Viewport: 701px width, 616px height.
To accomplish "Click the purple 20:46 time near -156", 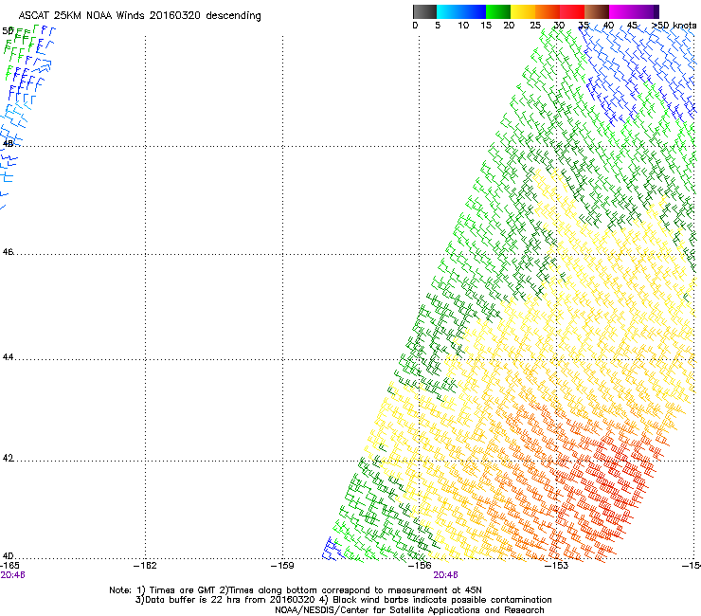I will [x=445, y=575].
